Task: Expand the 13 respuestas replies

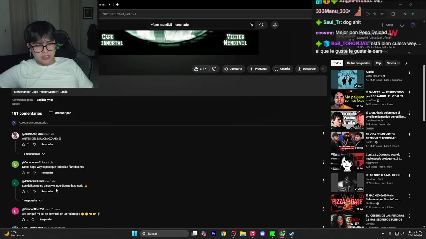Action: (x=33, y=154)
